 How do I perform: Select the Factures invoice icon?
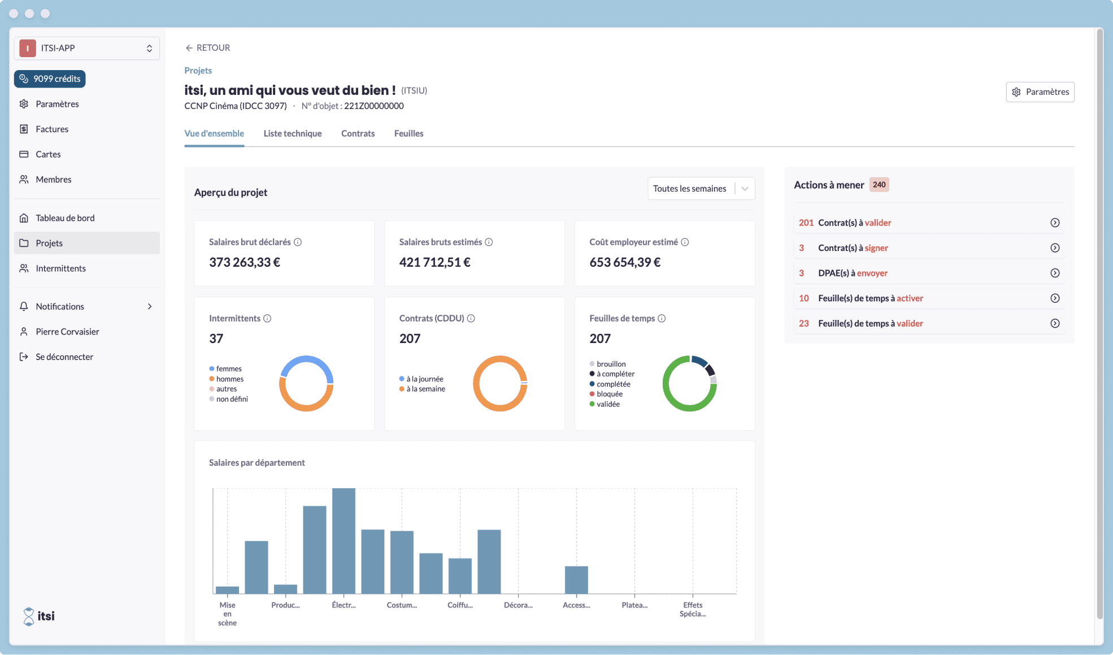coord(24,129)
